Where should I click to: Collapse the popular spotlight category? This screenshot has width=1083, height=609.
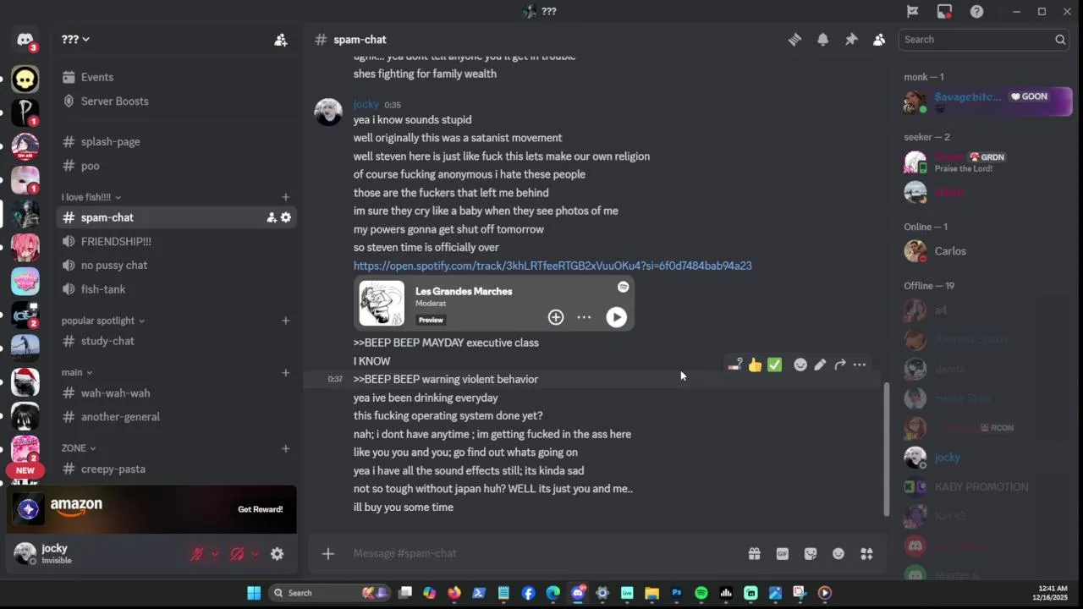coord(102,321)
